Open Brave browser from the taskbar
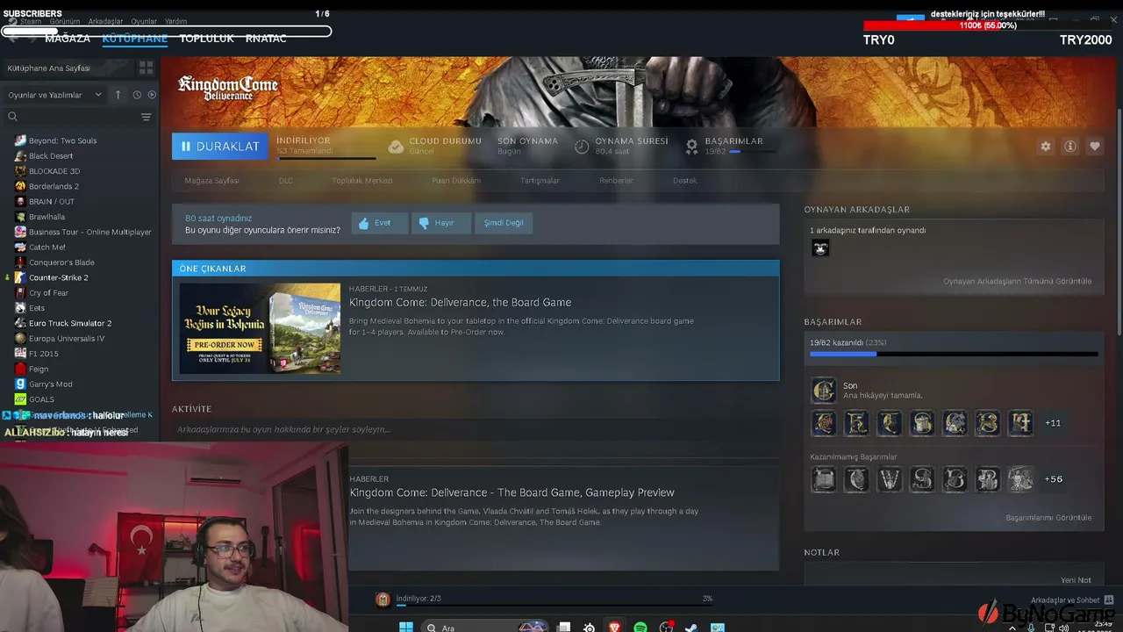 click(x=614, y=627)
